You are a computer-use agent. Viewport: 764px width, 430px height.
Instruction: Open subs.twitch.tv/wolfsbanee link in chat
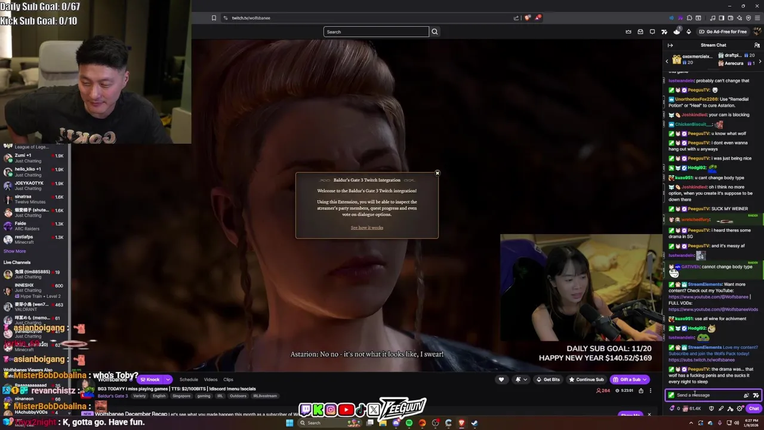pos(701,360)
